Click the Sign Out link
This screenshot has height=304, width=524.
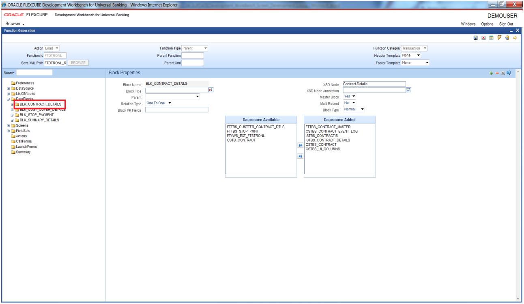click(x=507, y=24)
